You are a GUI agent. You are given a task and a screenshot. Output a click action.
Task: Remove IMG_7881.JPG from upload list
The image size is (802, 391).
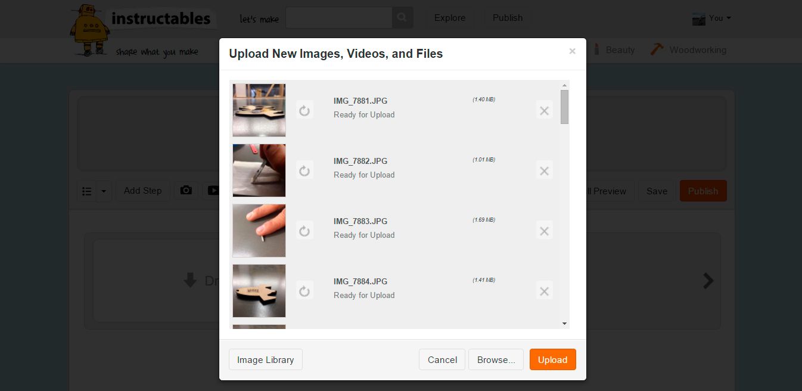click(x=544, y=110)
